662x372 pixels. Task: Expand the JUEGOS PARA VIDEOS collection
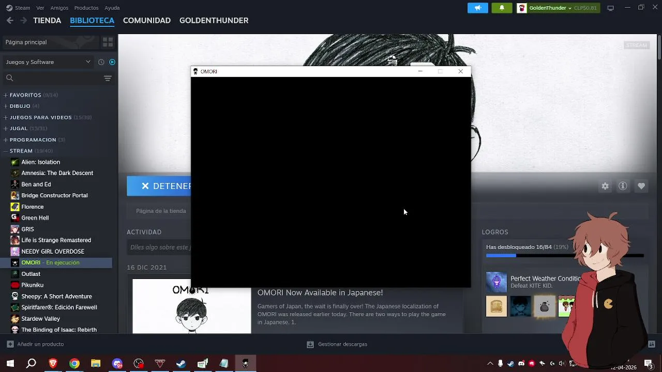click(x=6, y=117)
